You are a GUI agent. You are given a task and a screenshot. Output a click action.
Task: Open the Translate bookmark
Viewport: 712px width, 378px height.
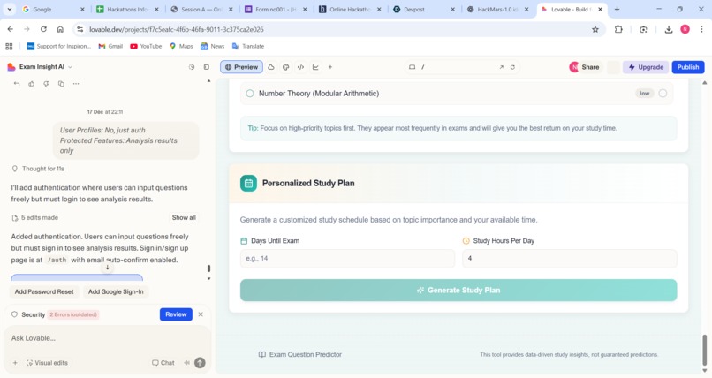click(248, 46)
